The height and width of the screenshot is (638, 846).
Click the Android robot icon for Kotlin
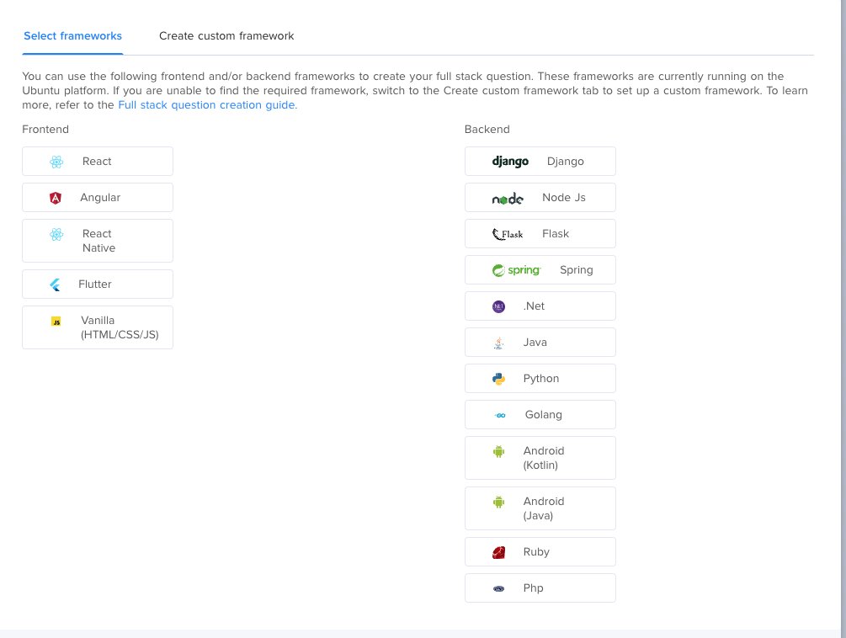(498, 451)
